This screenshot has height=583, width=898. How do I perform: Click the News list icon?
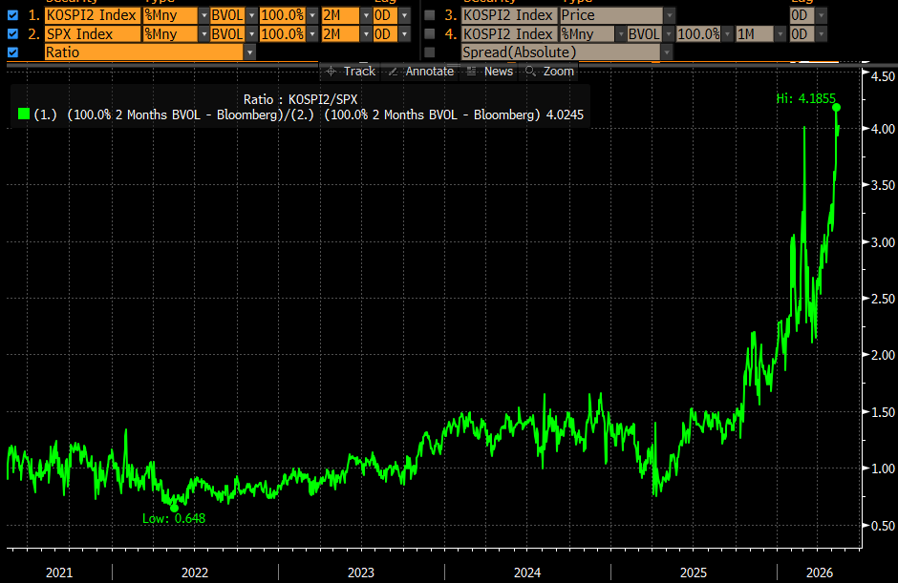tap(471, 72)
